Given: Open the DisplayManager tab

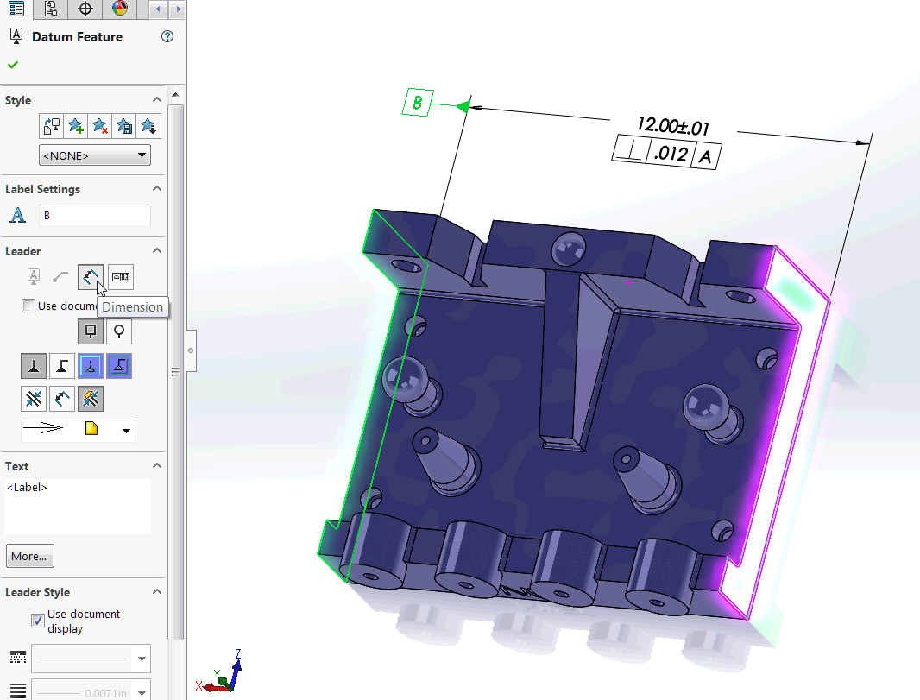Looking at the screenshot, I should coord(120,9).
